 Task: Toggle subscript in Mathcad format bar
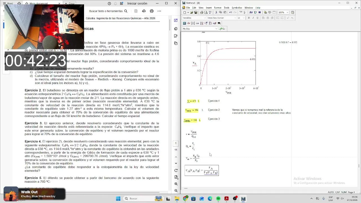coord(292,18)
